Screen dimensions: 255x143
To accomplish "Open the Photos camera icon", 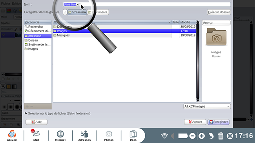I will point(109,136).
